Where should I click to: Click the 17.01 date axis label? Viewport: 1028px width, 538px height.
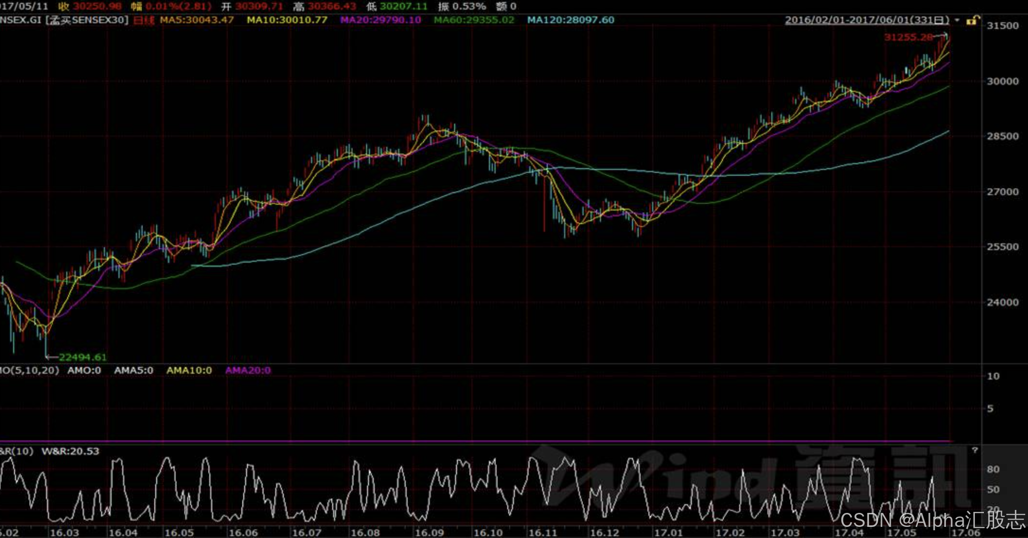(x=668, y=533)
